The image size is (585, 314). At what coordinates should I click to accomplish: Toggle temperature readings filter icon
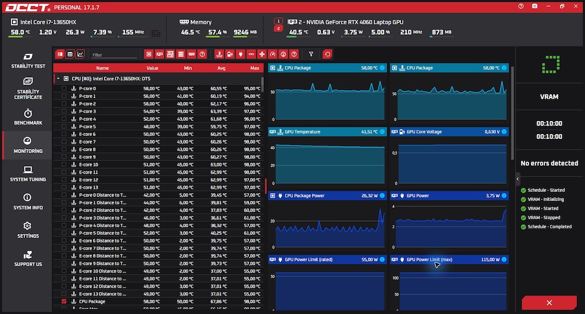click(219, 54)
